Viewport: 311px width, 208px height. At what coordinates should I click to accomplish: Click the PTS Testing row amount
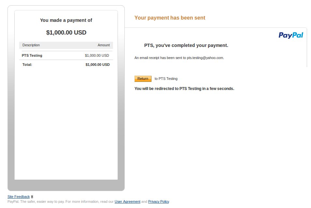click(x=97, y=55)
